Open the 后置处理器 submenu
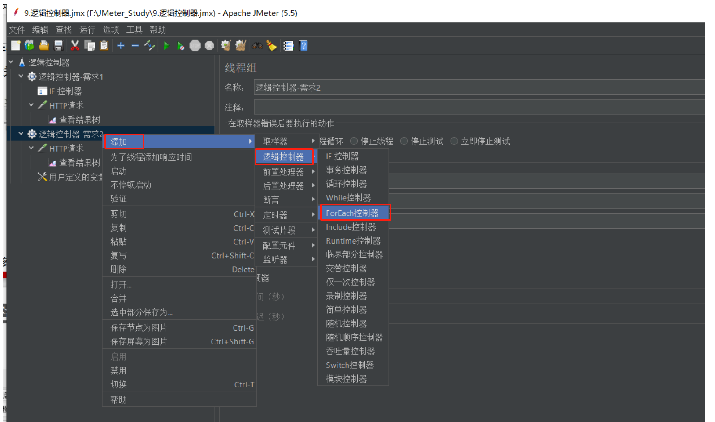Screen dimensions: 715x422 click(x=287, y=186)
